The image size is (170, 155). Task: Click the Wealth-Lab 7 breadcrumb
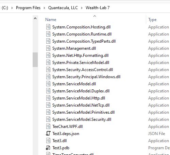(98, 8)
